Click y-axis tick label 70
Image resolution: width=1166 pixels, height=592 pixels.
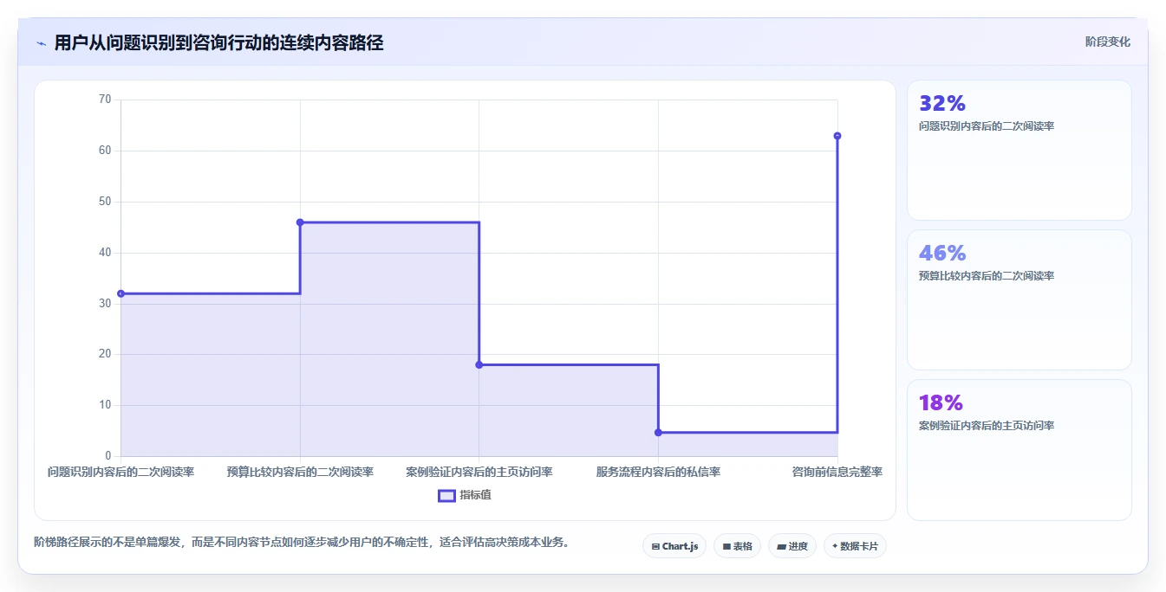pyautogui.click(x=105, y=100)
